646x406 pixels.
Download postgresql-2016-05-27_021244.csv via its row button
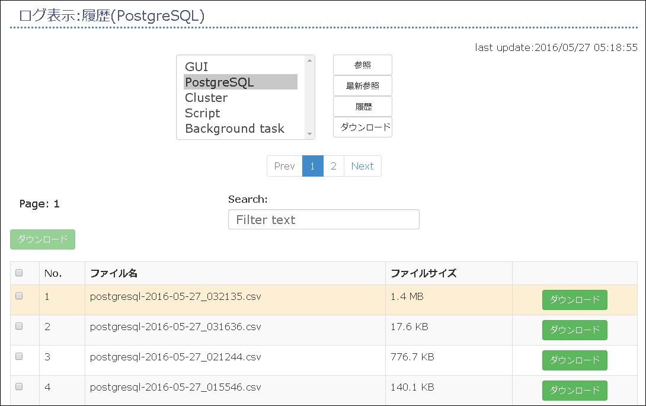[x=575, y=360]
